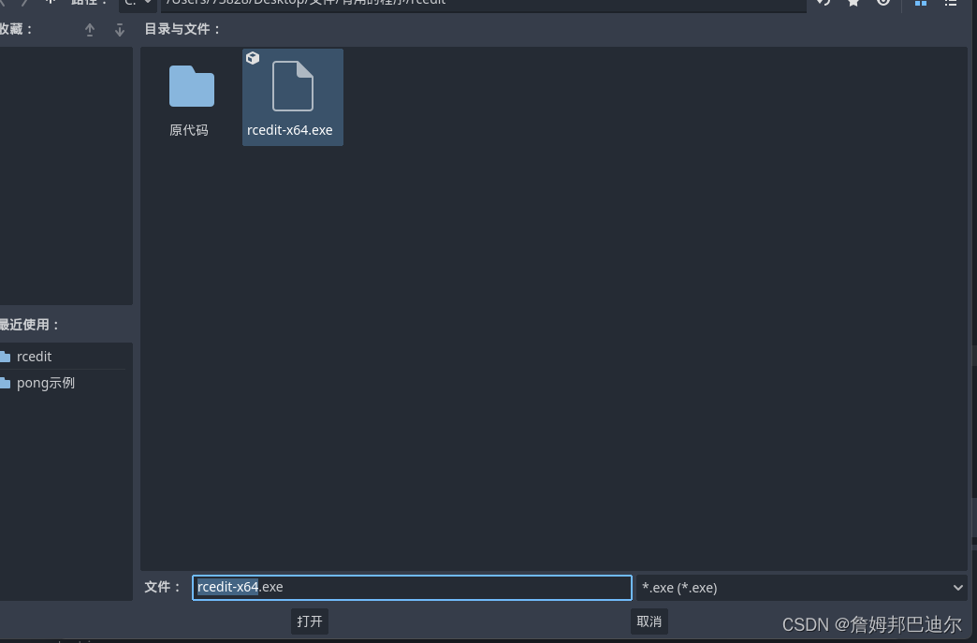The height and width of the screenshot is (643, 977).
Task: Open the C: drive dropdown
Action: pos(137,3)
